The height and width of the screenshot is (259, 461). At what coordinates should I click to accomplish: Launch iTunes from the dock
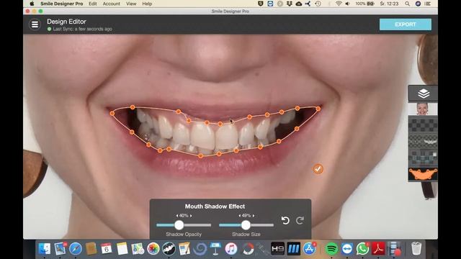(231, 249)
